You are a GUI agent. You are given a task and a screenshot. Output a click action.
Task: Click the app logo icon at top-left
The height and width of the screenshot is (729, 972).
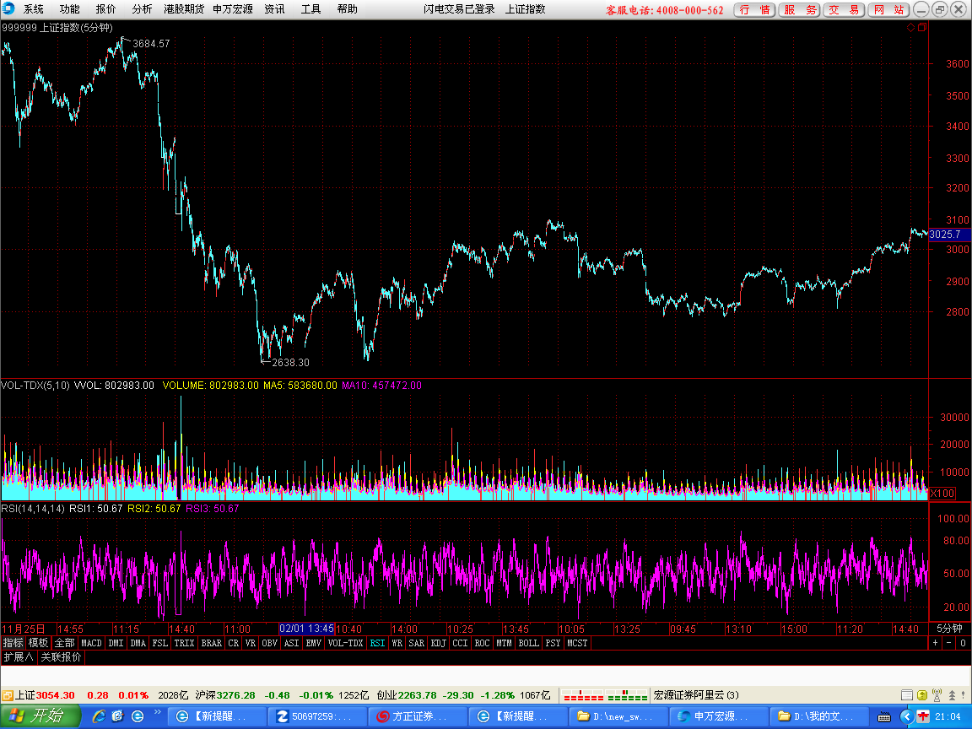click(x=8, y=8)
